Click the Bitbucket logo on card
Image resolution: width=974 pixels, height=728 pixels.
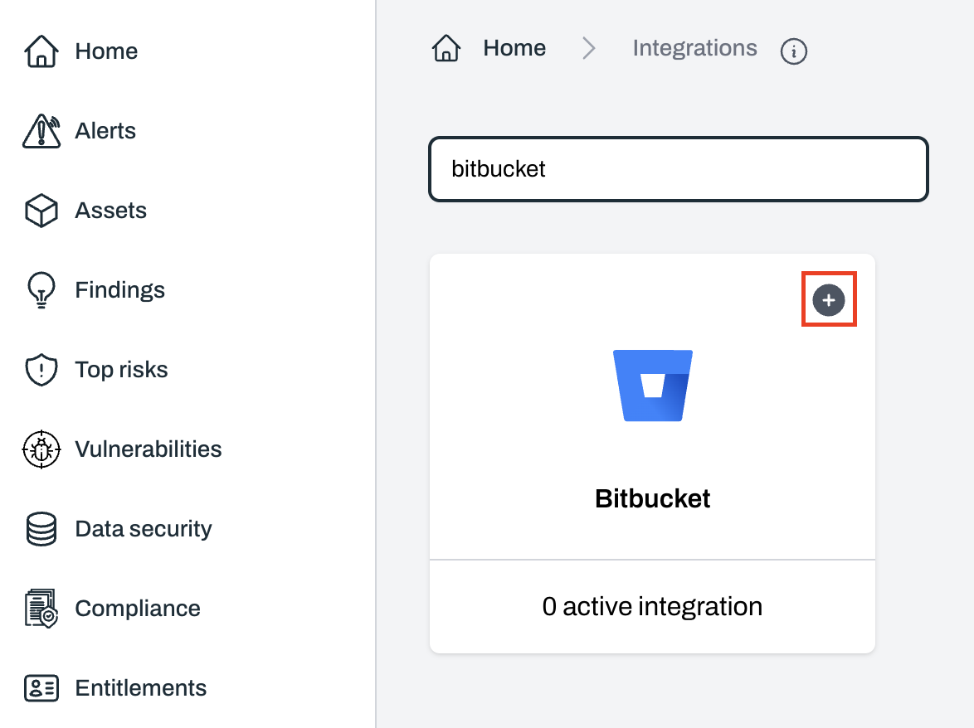653,386
